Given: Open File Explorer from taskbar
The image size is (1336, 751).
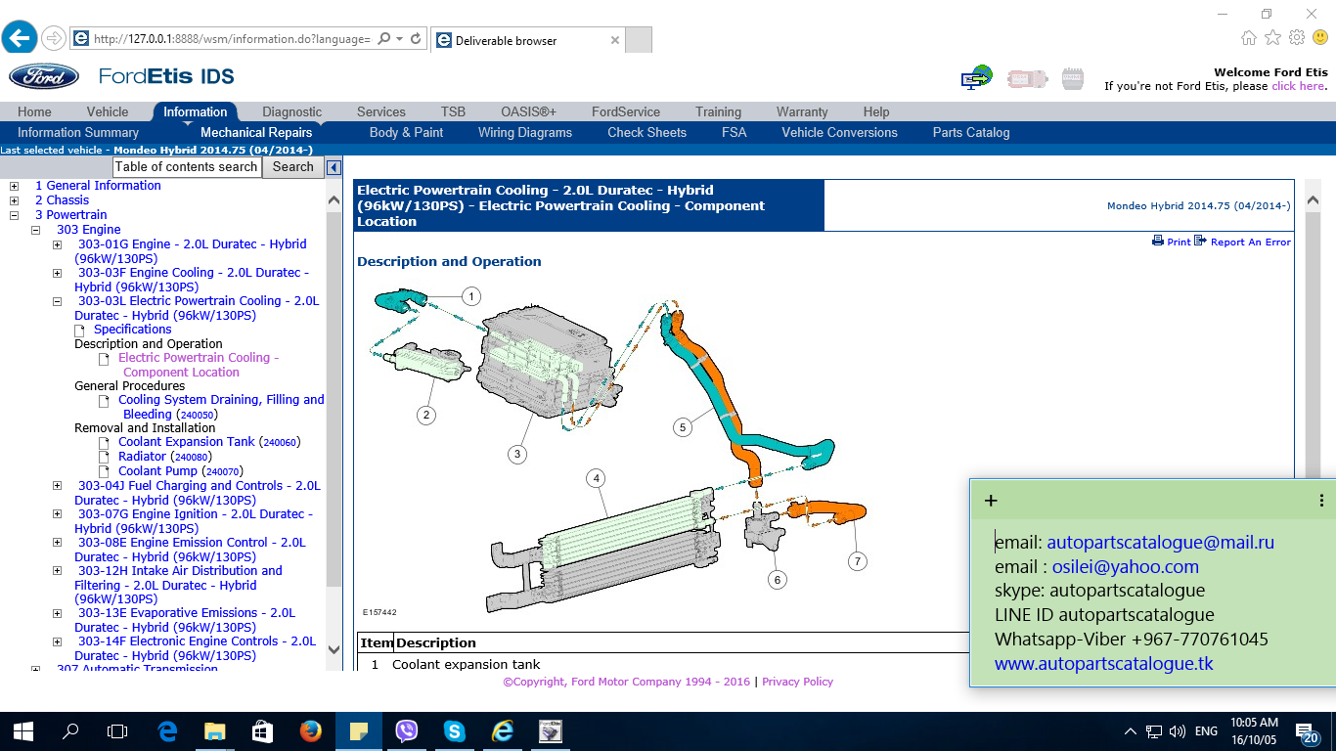Looking at the screenshot, I should click(x=215, y=731).
